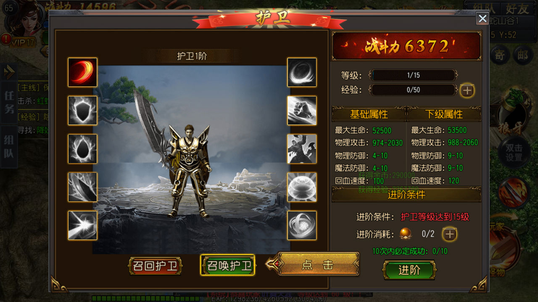Screen dimensions: 538x302
Task: Select the light beam burst skill icon
Action: click(x=83, y=225)
